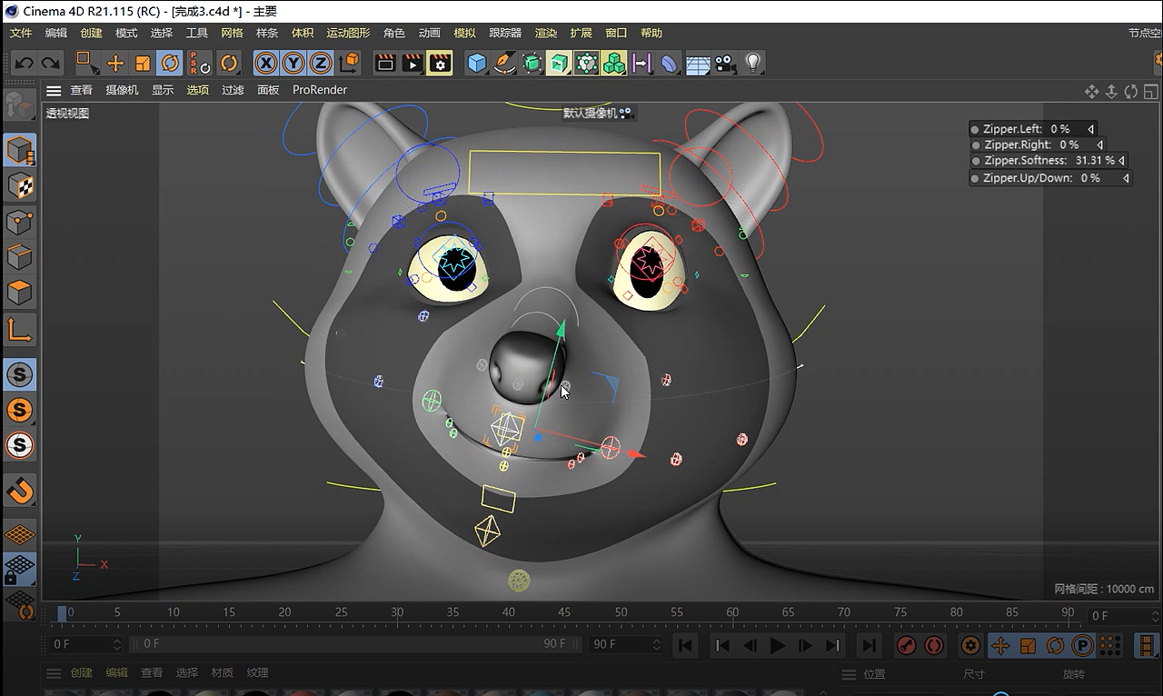This screenshot has height=696, width=1163.
Task: Switch to Edges mode
Action: point(19,257)
